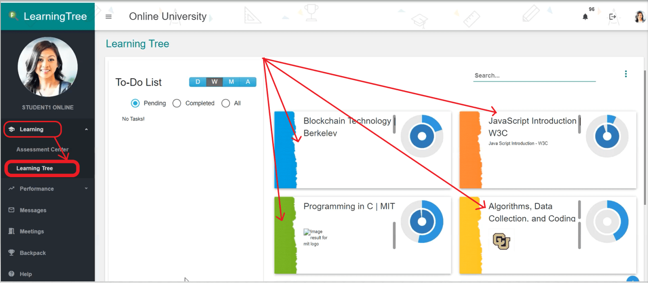The height and width of the screenshot is (283, 648).
Task: Switch to the D day view
Action: pyautogui.click(x=198, y=82)
